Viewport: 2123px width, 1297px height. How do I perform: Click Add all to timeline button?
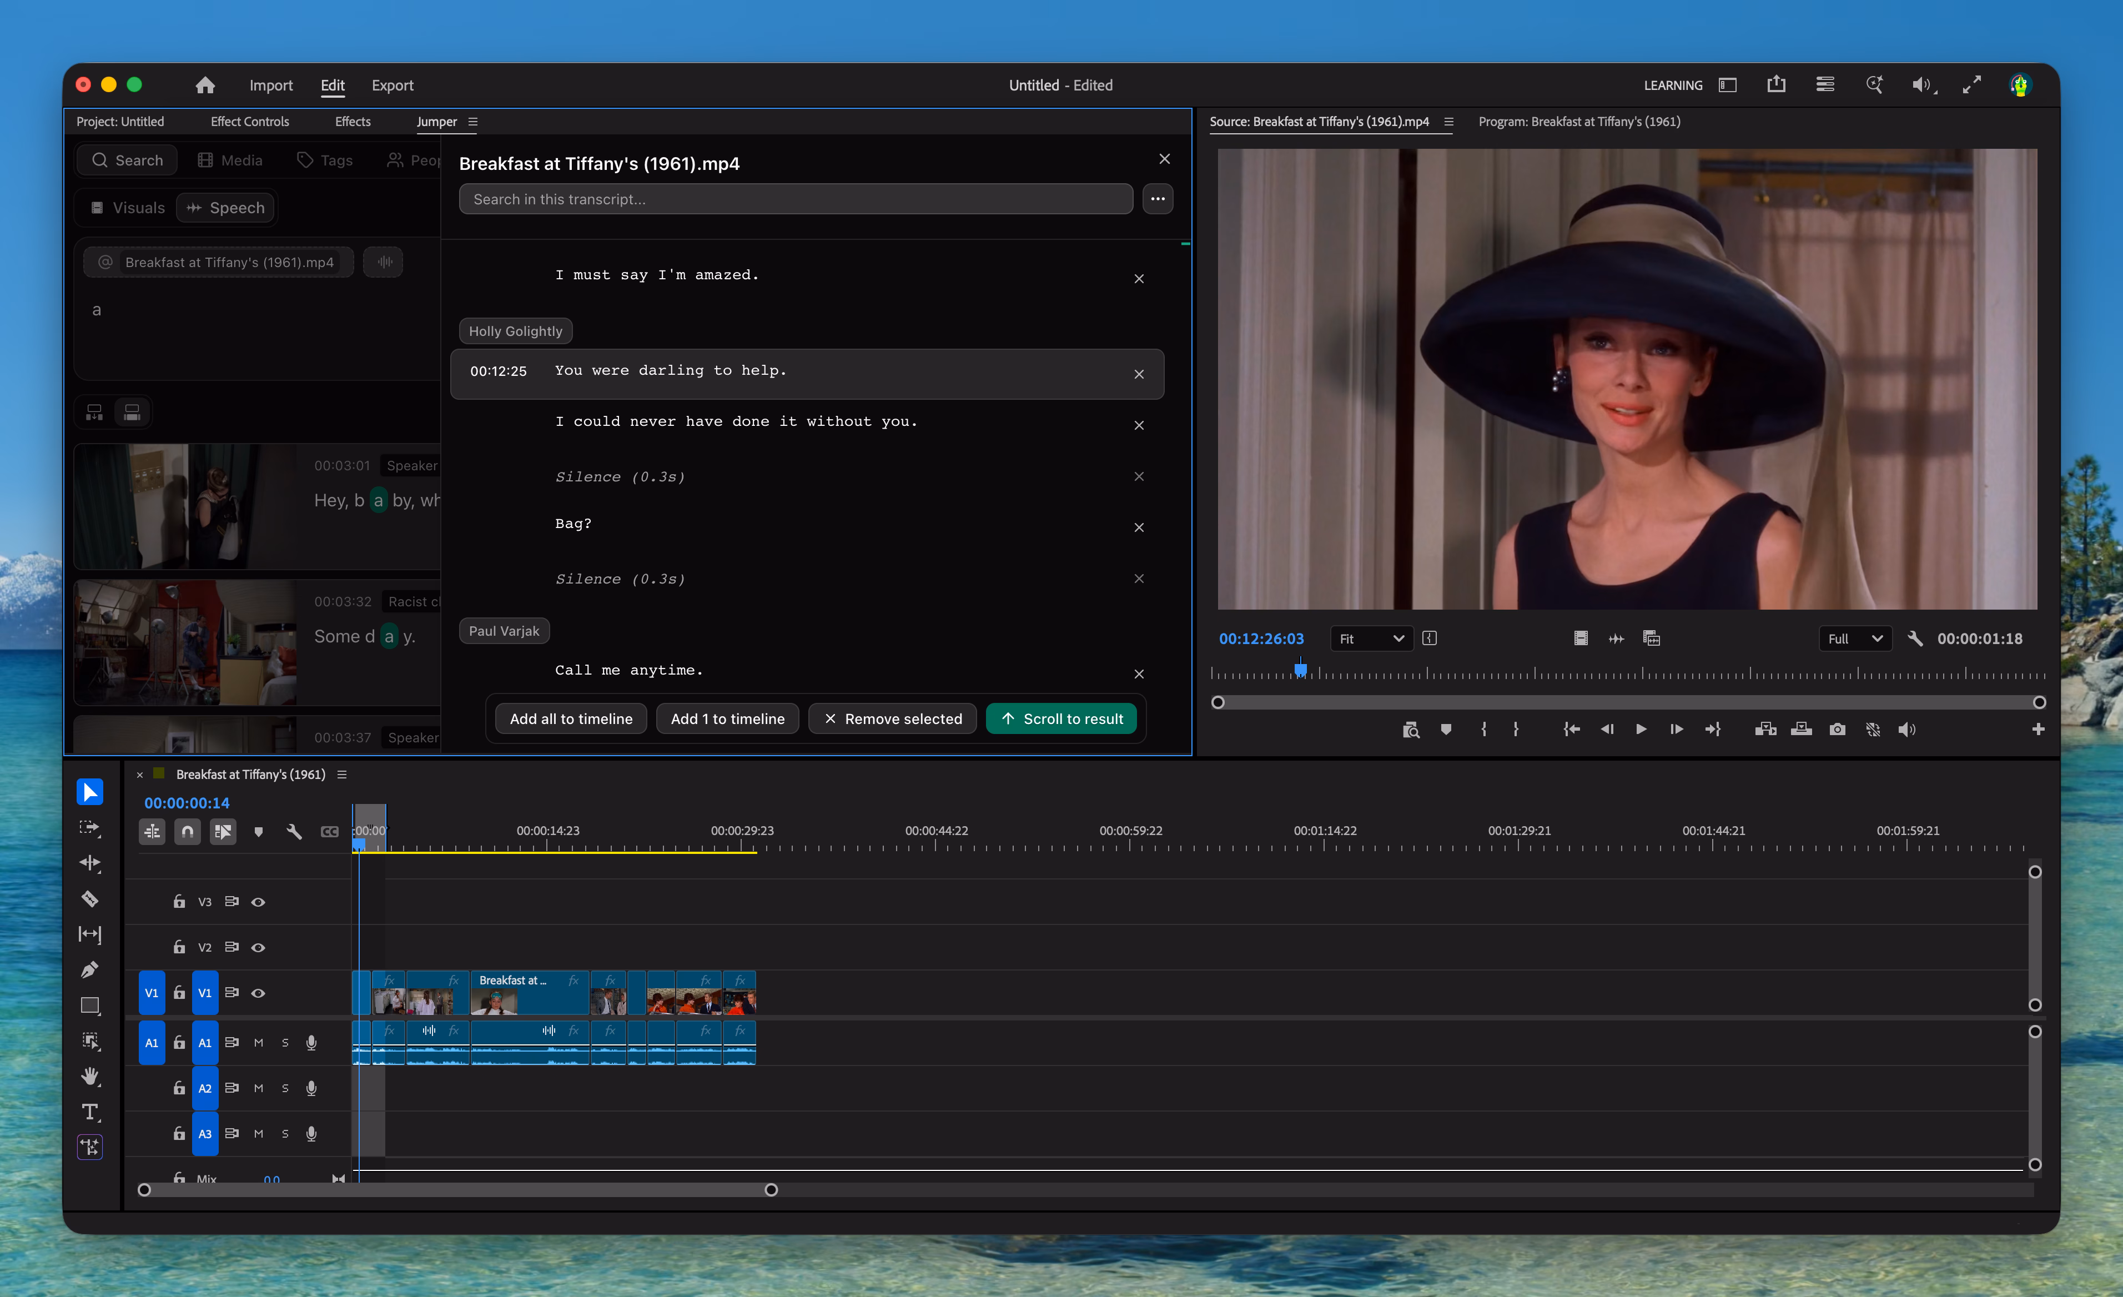click(571, 719)
